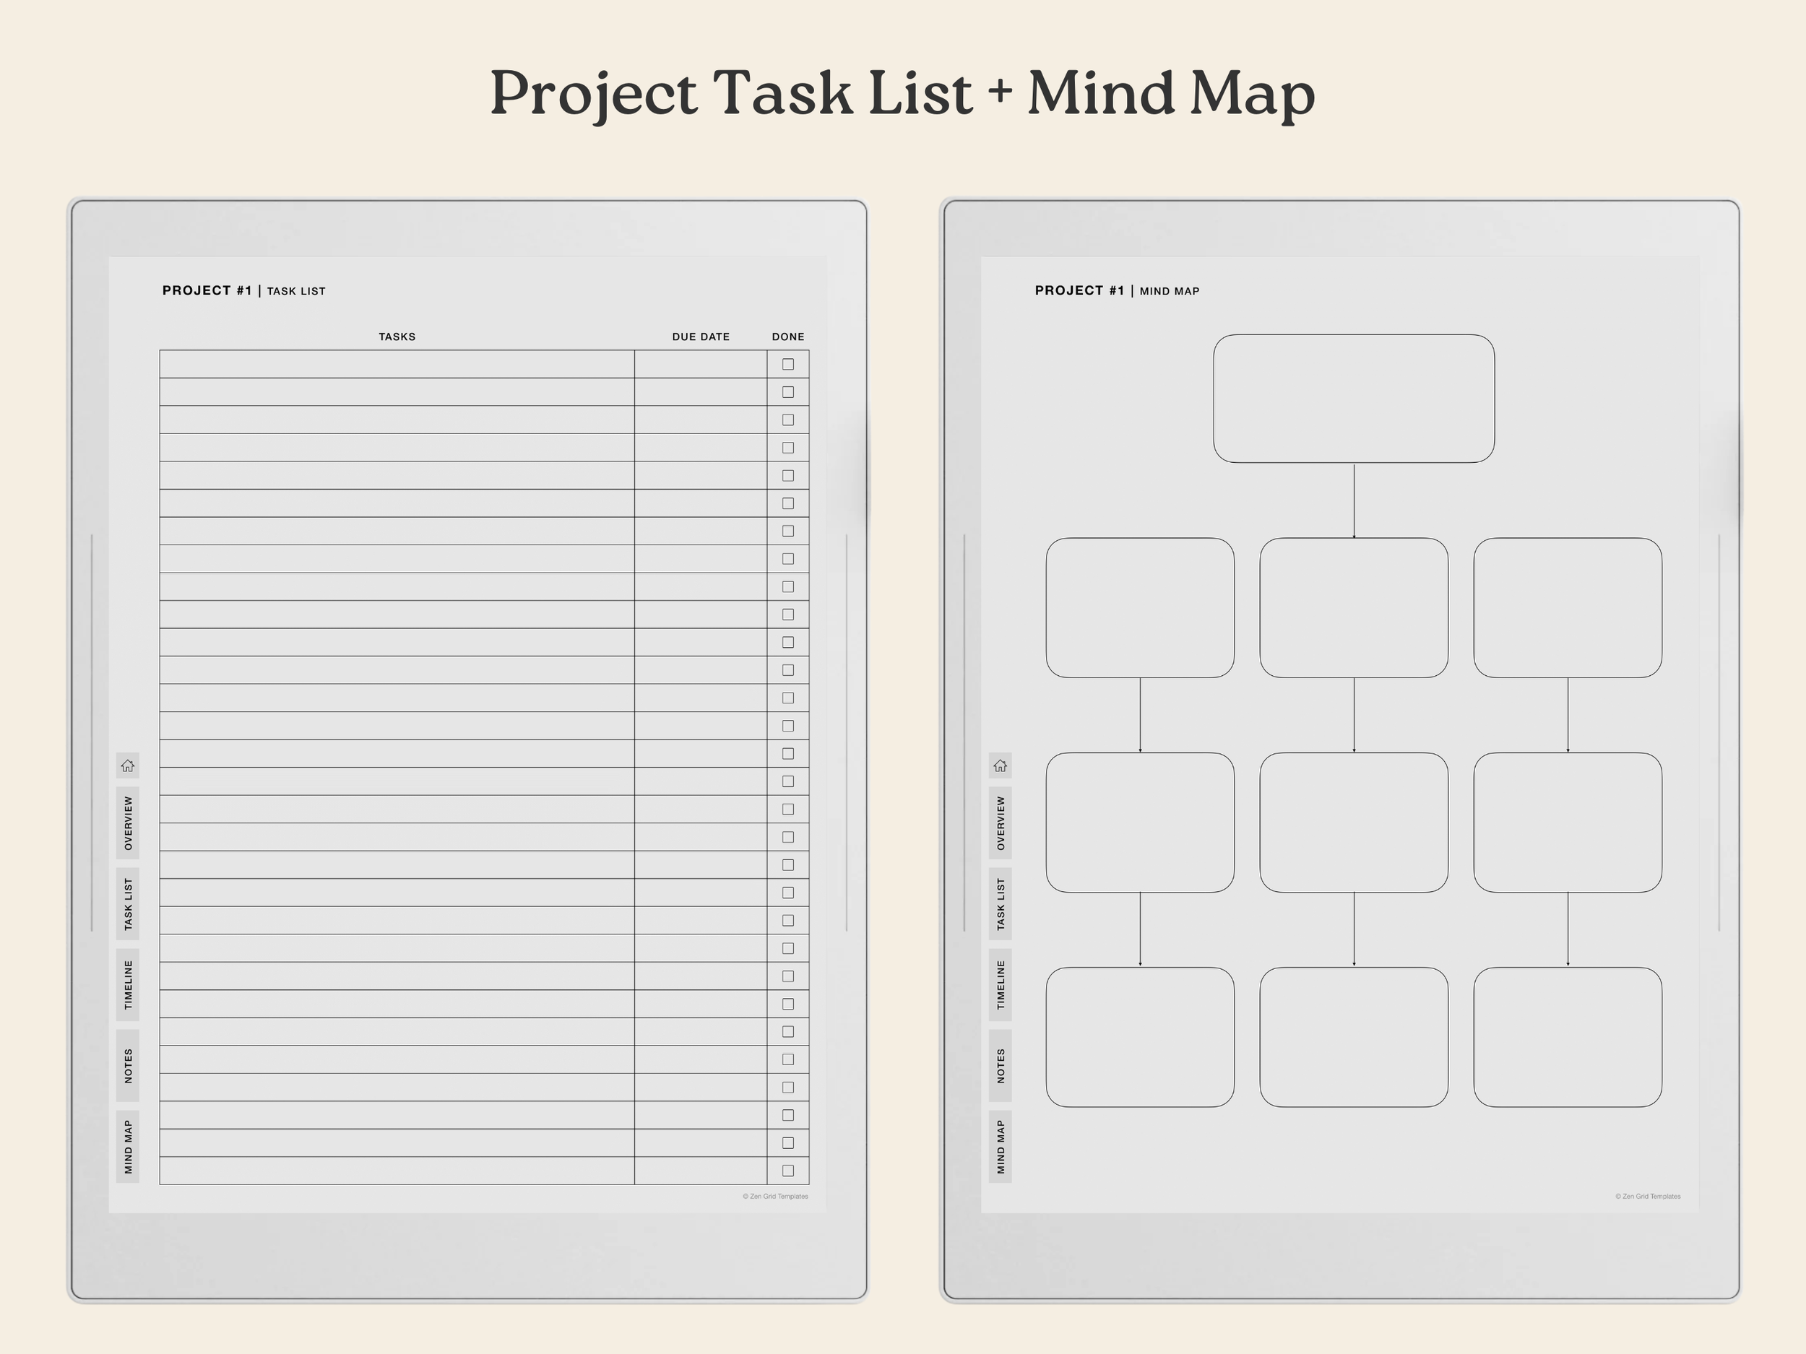Click first task row input field
The image size is (1806, 1354).
pos(397,364)
